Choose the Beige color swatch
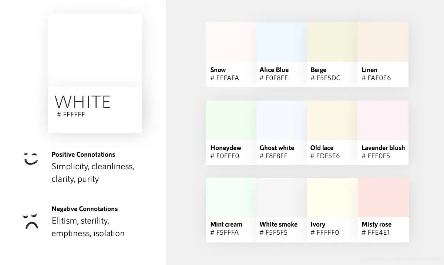The width and height of the screenshot is (444, 265). tap(332, 42)
